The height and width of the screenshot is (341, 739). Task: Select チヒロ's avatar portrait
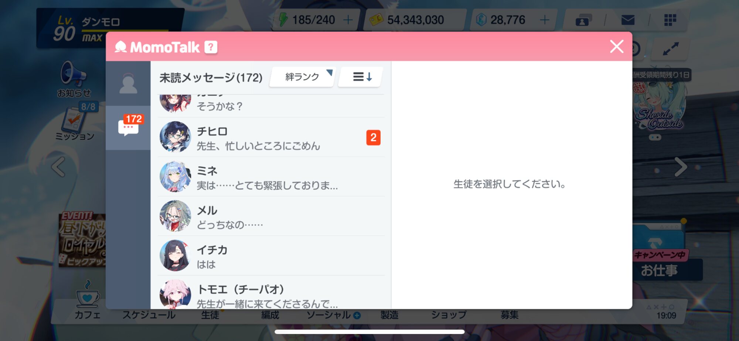175,137
